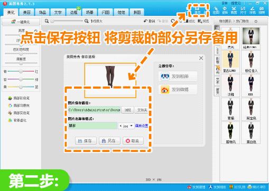Viewport: 269px width, 191px height.
Task: Open the 画质设置 quality settings link
Action: (x=142, y=126)
